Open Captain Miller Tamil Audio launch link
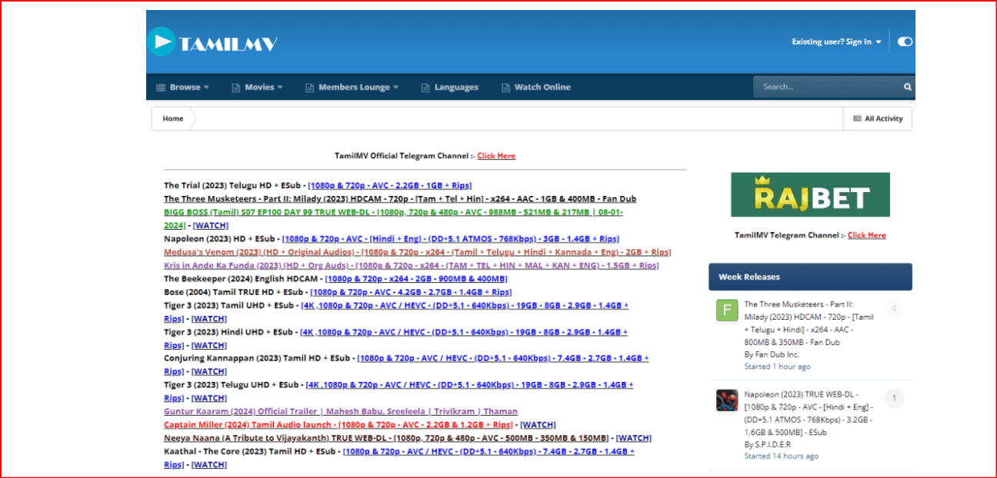Screen dimensions: 997x478 coord(338,424)
